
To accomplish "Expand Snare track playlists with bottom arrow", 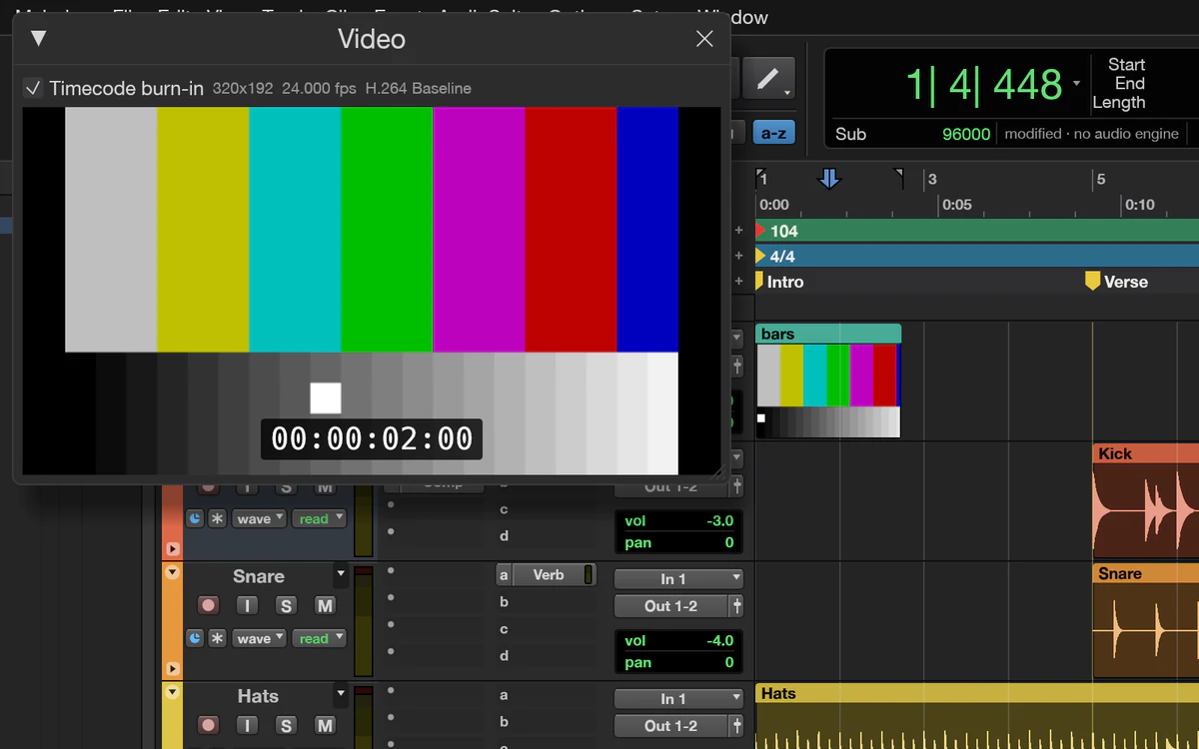I will click(172, 669).
